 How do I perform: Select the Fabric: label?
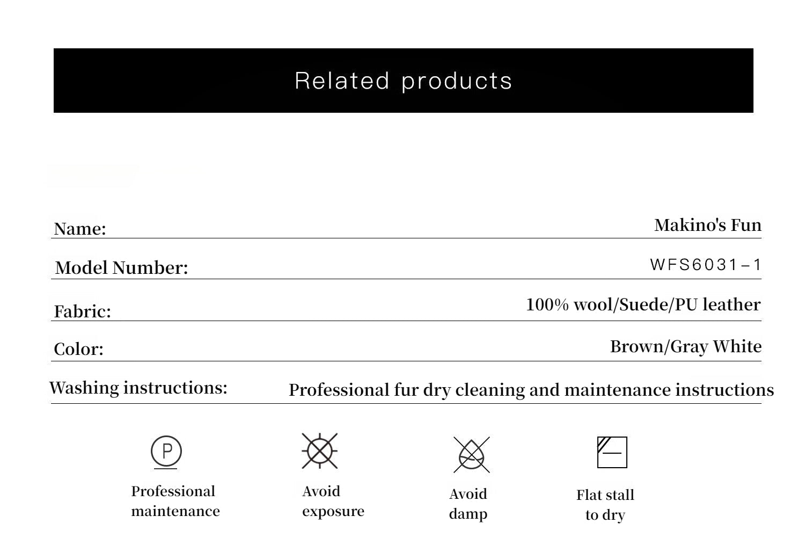pyautogui.click(x=83, y=311)
